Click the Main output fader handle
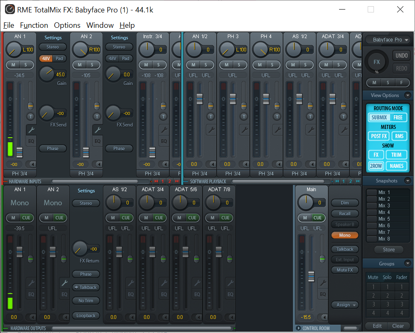 point(311,277)
